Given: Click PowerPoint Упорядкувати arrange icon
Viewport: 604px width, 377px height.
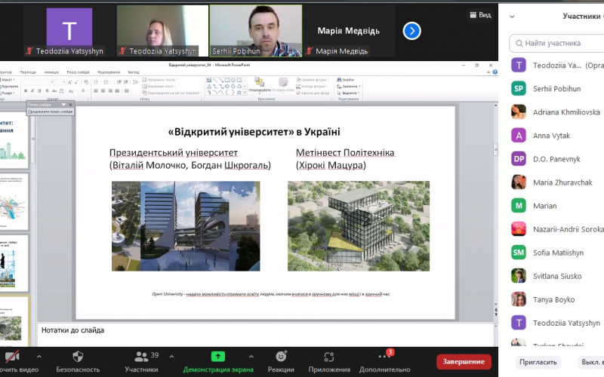Looking at the screenshot, I should point(259,82).
